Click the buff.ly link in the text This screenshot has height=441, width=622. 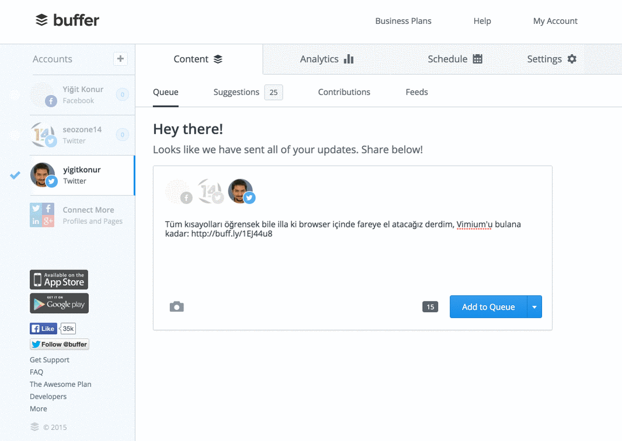(232, 234)
